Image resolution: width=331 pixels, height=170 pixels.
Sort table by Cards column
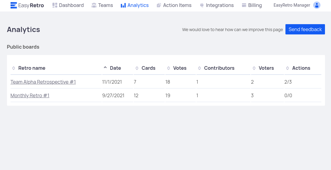148,68
